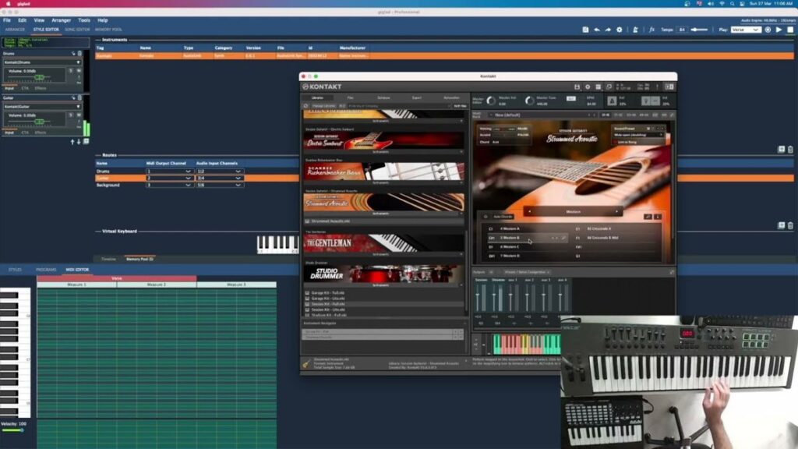798x449 pixels.
Task: Open the fx effects icon in the top toolbar
Action: click(x=651, y=29)
